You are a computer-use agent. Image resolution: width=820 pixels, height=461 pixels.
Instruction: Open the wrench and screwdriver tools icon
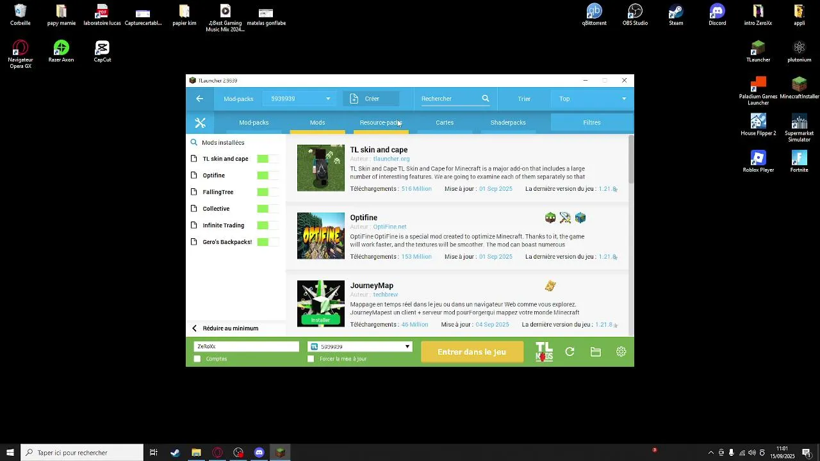point(201,123)
